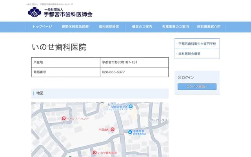Click the いのせ歯科医院 map pin
This screenshot has height=157, width=251.
(94, 152)
